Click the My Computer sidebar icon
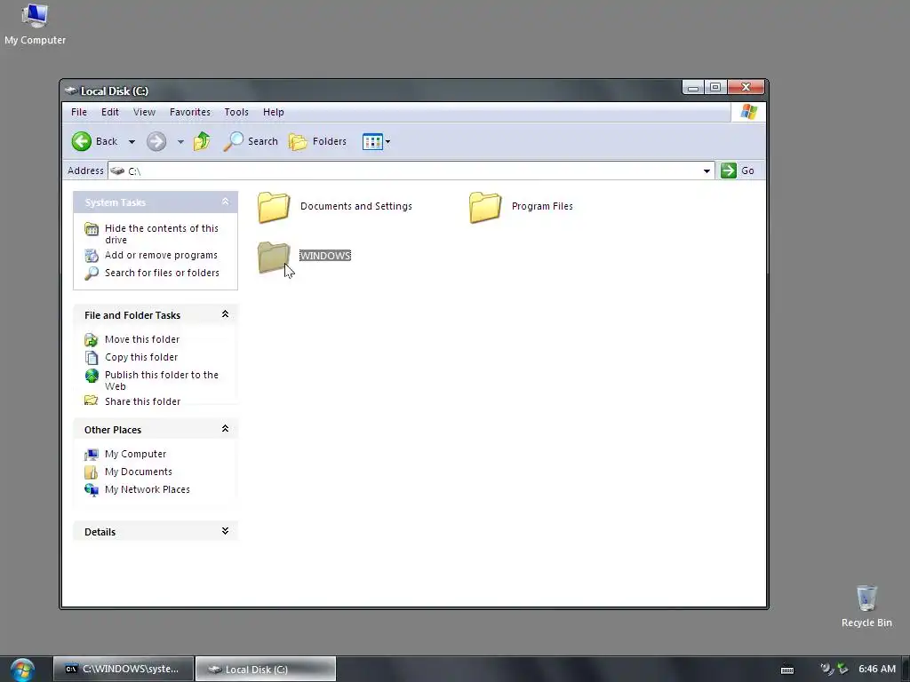 (x=92, y=454)
